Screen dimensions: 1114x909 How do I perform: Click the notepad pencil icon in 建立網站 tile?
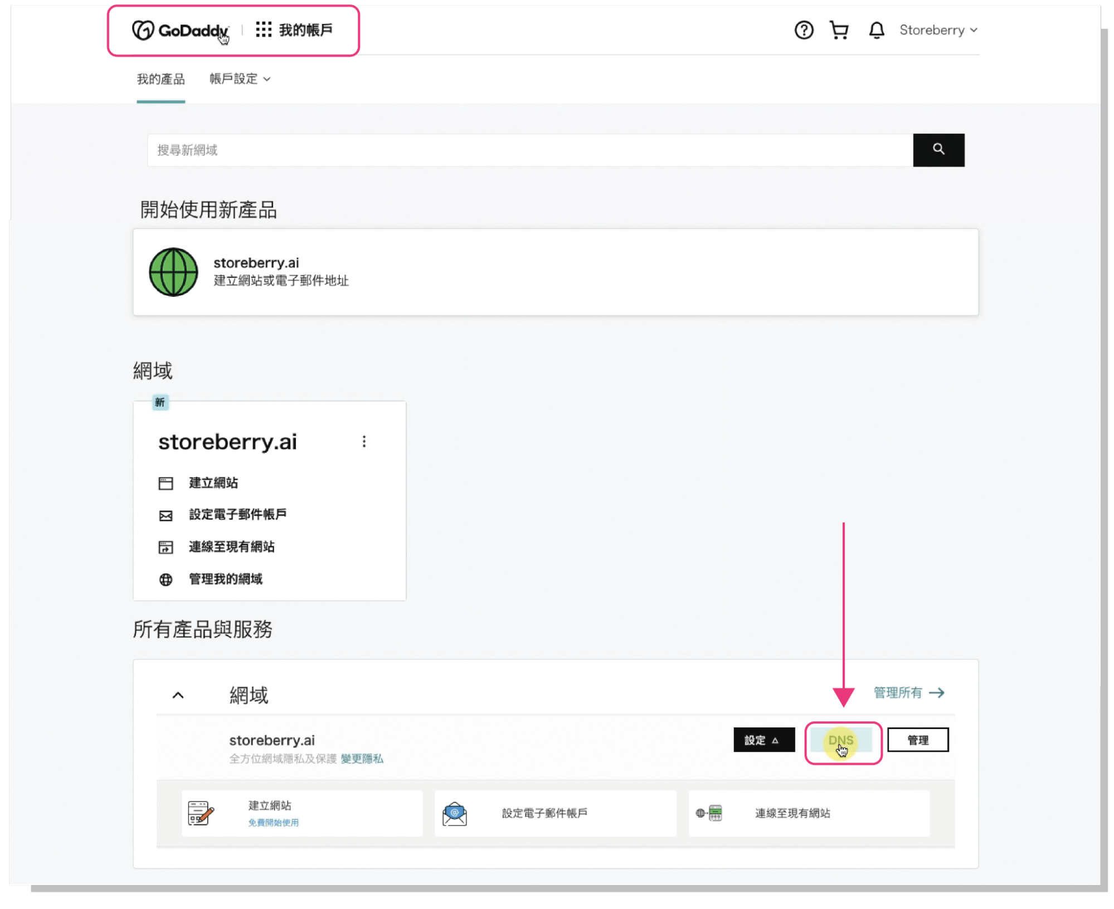(x=201, y=813)
